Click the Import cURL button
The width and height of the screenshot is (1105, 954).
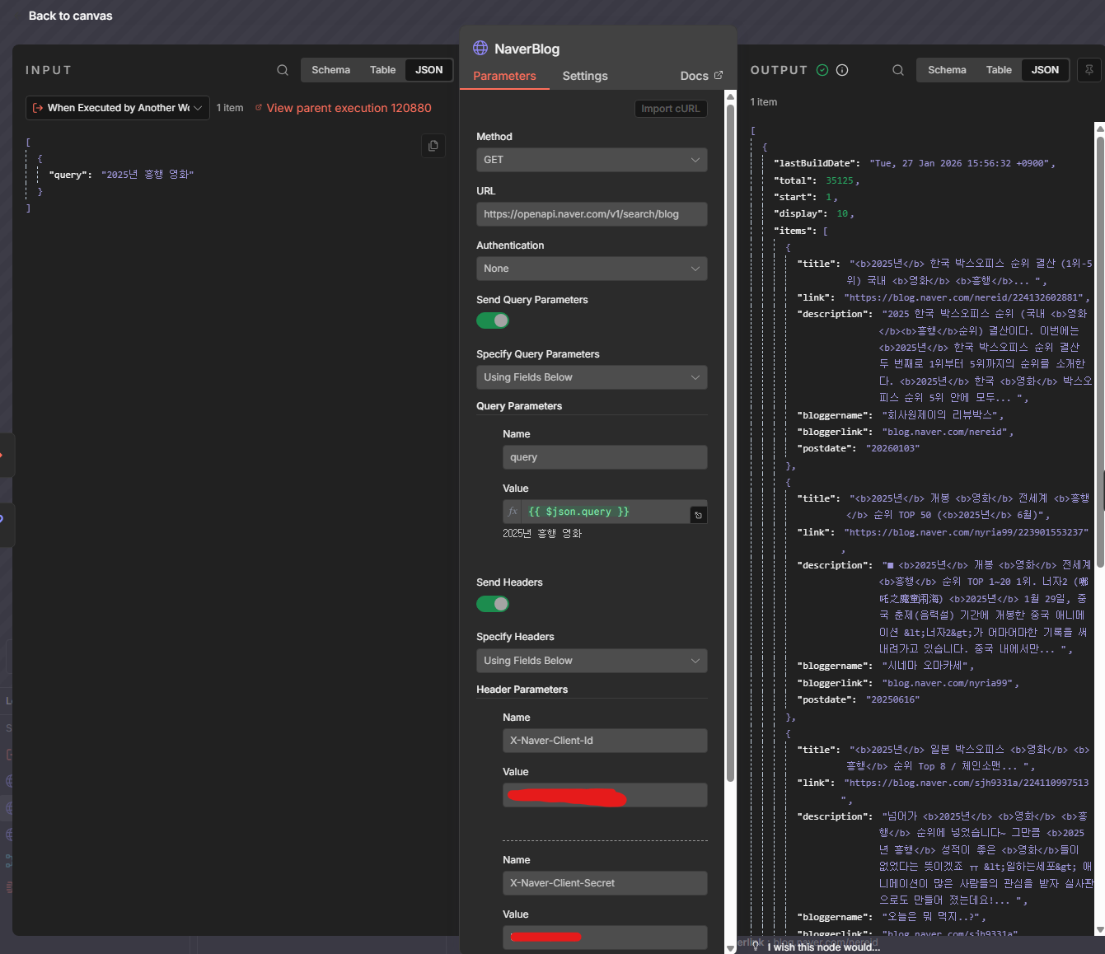[x=670, y=109]
